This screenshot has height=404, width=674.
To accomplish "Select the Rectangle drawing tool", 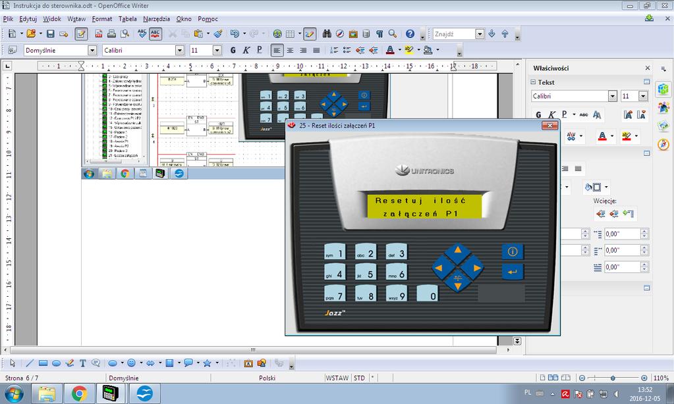I will point(43,363).
